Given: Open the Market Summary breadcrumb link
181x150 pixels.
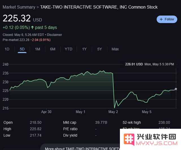Looking at the screenshot, I should click(19, 7).
